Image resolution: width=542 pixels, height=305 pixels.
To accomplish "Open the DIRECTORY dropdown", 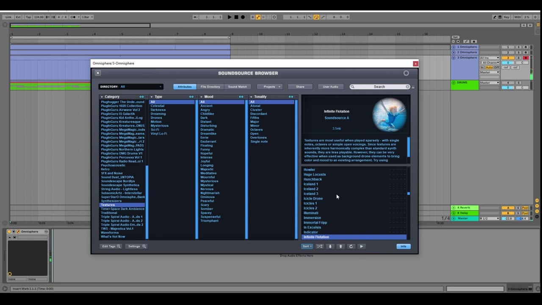I will [131, 87].
